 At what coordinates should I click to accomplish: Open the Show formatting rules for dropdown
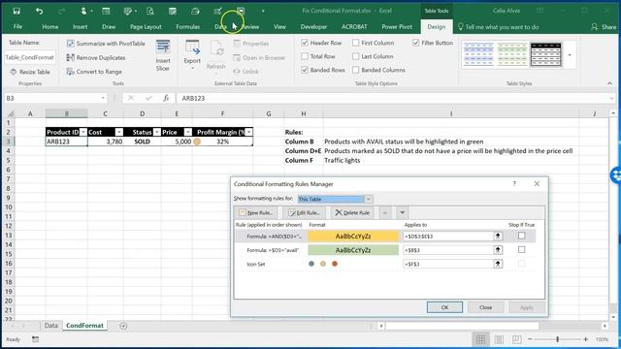[x=369, y=199]
